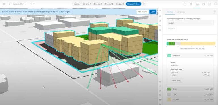
Task: Switch to the Proposal 1 tab
Action: (98, 4)
